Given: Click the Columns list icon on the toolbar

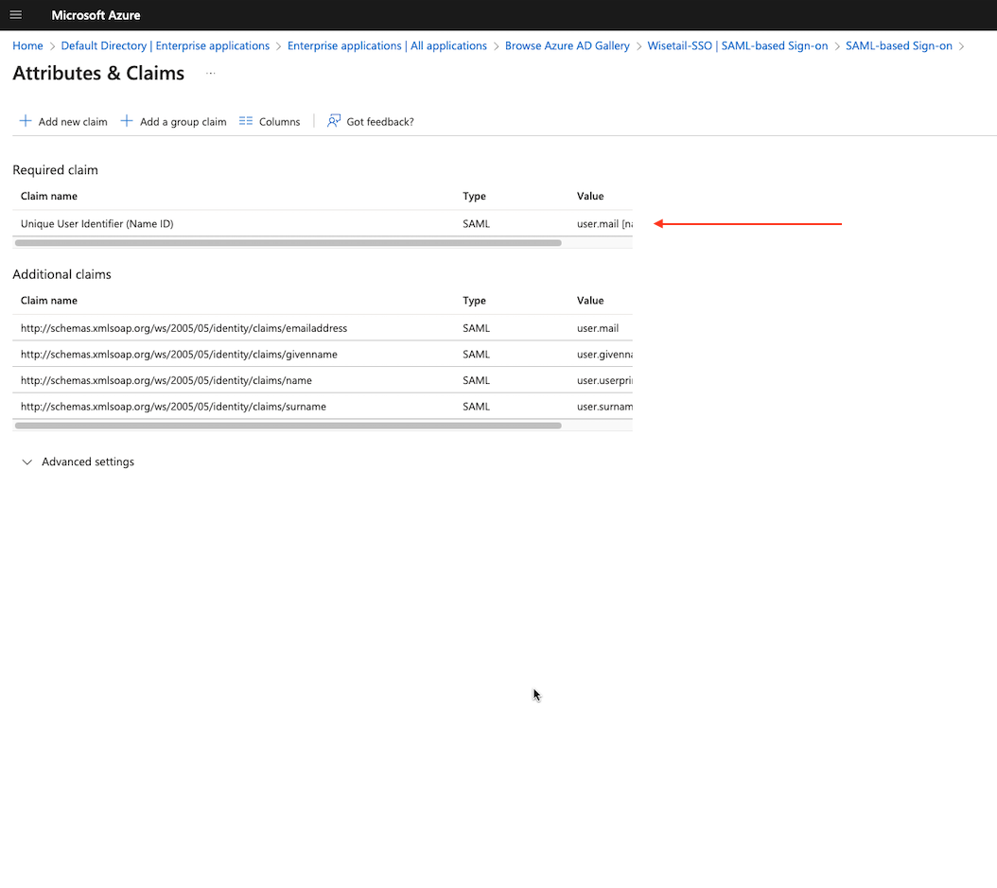Looking at the screenshot, I should click(x=244, y=121).
